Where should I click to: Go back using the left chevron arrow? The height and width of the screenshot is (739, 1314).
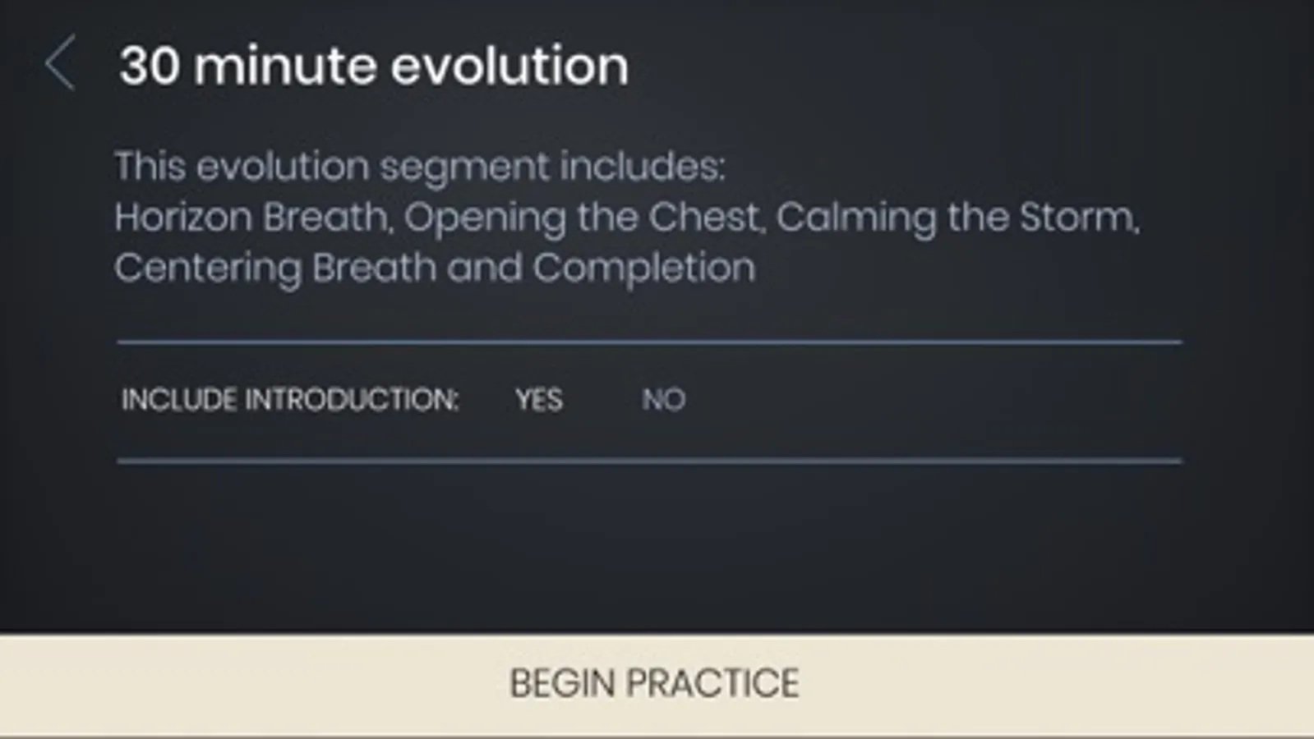coord(60,62)
